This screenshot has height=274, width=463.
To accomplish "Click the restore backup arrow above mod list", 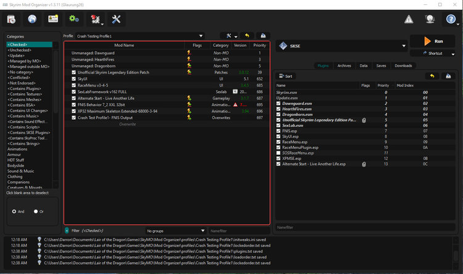I will pos(247,36).
